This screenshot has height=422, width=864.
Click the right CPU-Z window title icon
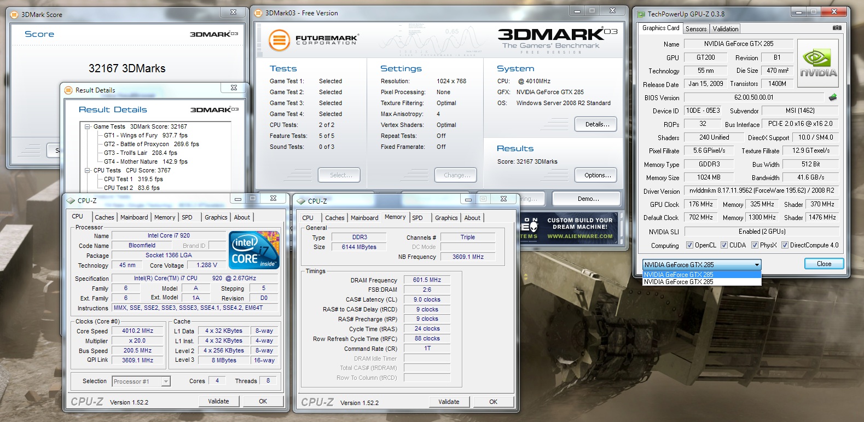(x=301, y=201)
